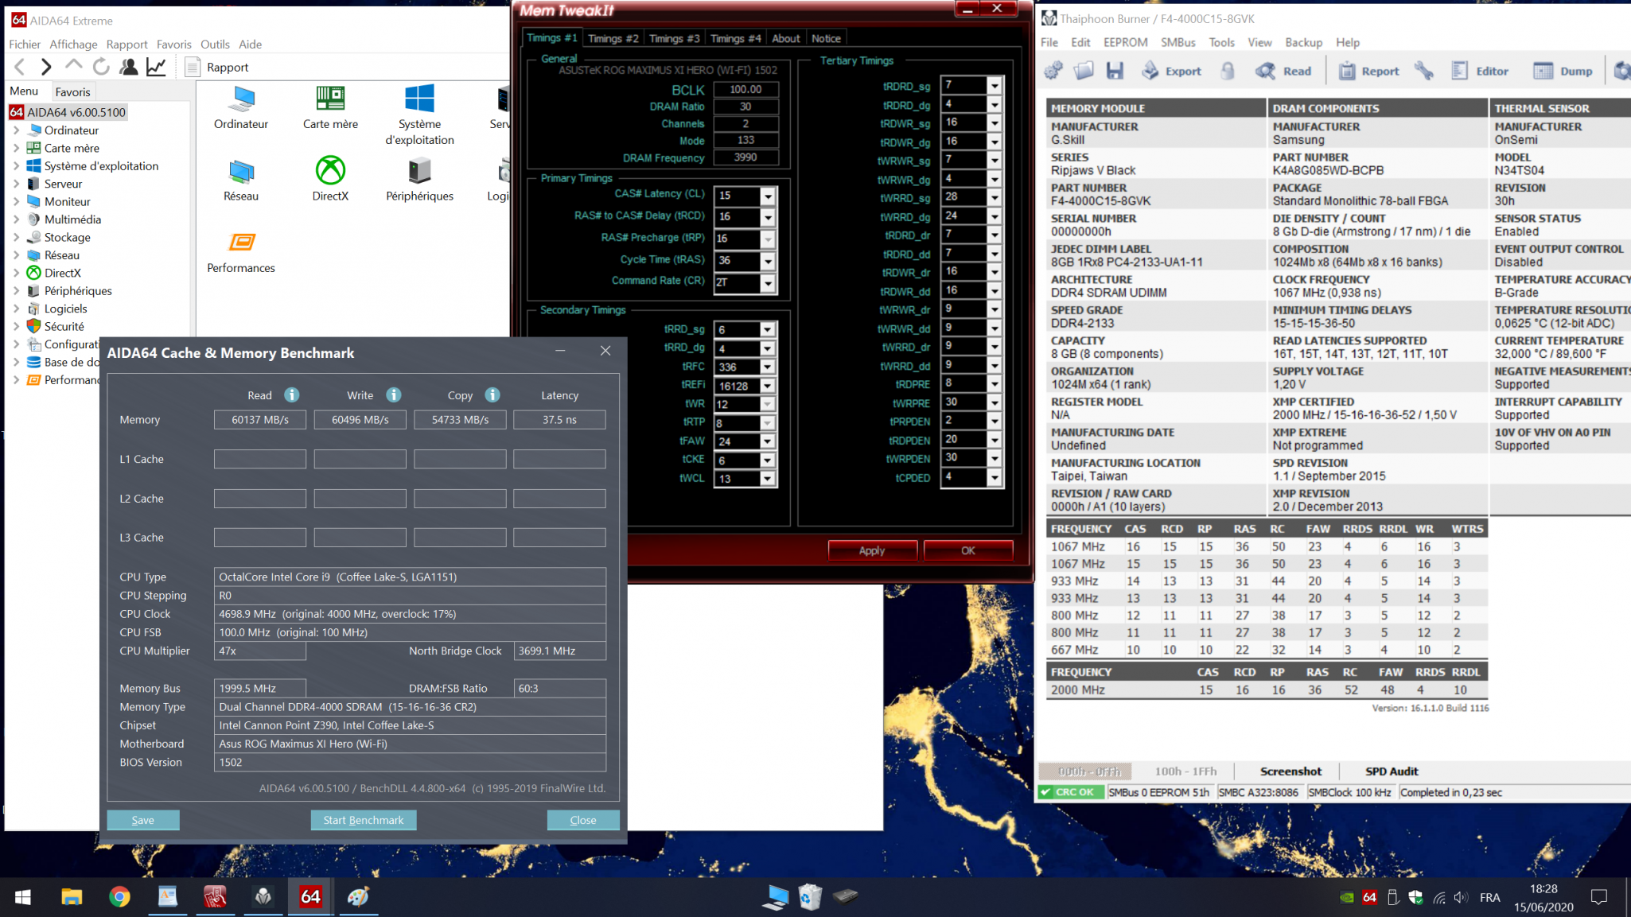The height and width of the screenshot is (917, 1631).
Task: Open the Périphériques category icon
Action: 419,180
